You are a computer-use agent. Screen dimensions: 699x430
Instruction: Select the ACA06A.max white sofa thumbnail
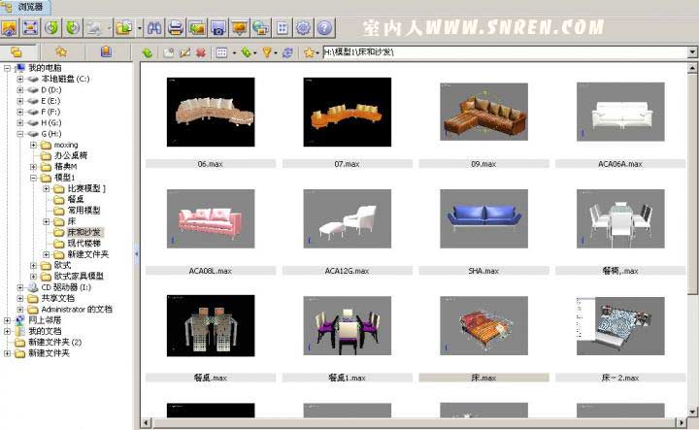(620, 112)
